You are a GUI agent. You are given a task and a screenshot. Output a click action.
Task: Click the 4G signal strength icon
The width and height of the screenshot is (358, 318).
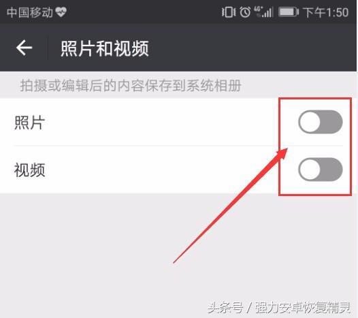point(263,12)
